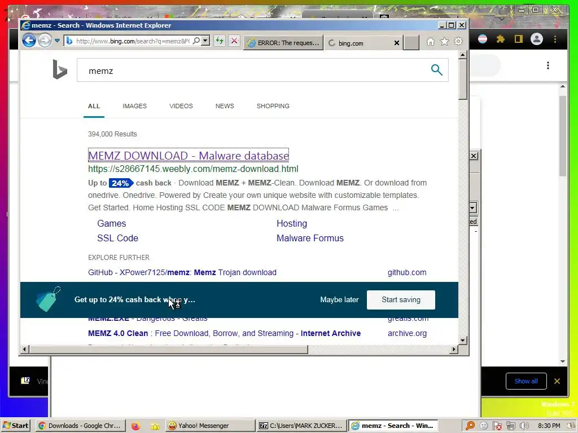Open a new blank tab
This screenshot has width=578, height=433.
(x=411, y=43)
